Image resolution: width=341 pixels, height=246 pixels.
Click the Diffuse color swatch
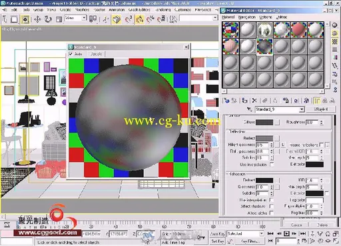(x=264, y=122)
